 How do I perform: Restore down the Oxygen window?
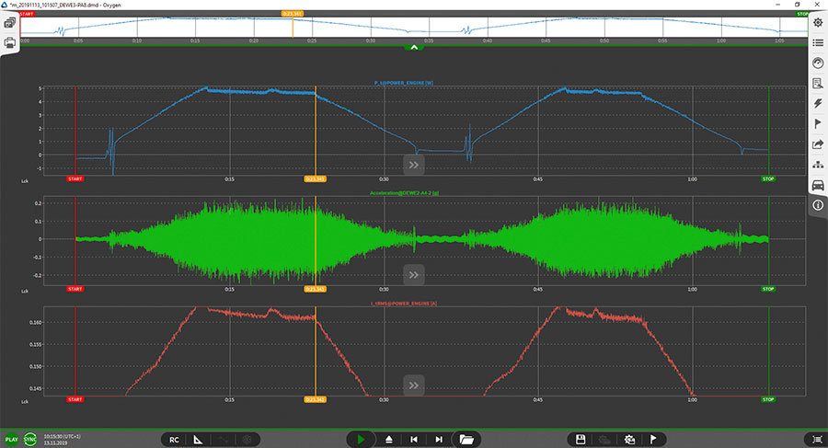(798, 5)
